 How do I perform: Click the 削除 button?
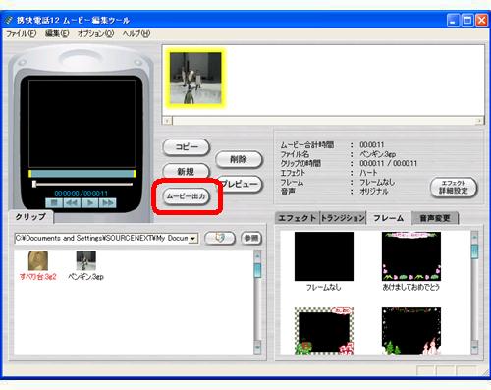point(239,160)
